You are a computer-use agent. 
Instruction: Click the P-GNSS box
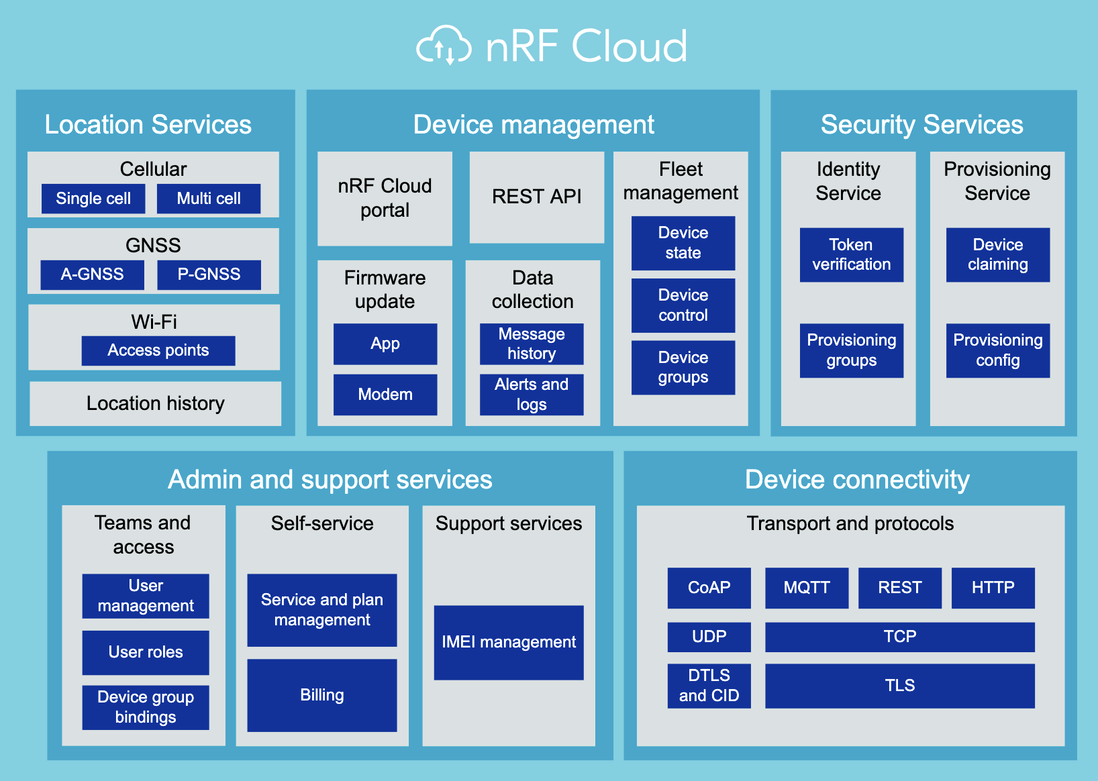[209, 274]
